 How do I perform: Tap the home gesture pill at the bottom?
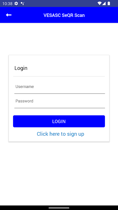(x=59, y=208)
